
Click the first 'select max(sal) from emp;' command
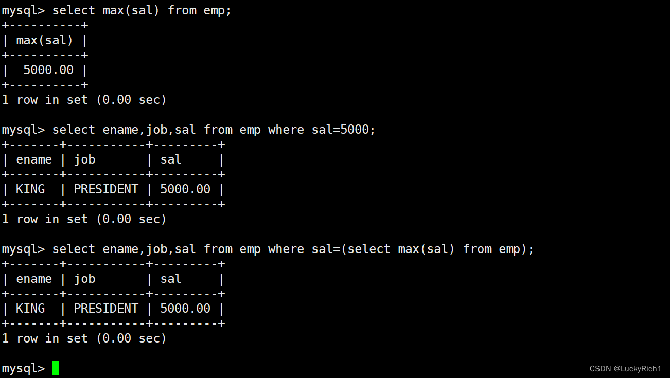point(142,10)
